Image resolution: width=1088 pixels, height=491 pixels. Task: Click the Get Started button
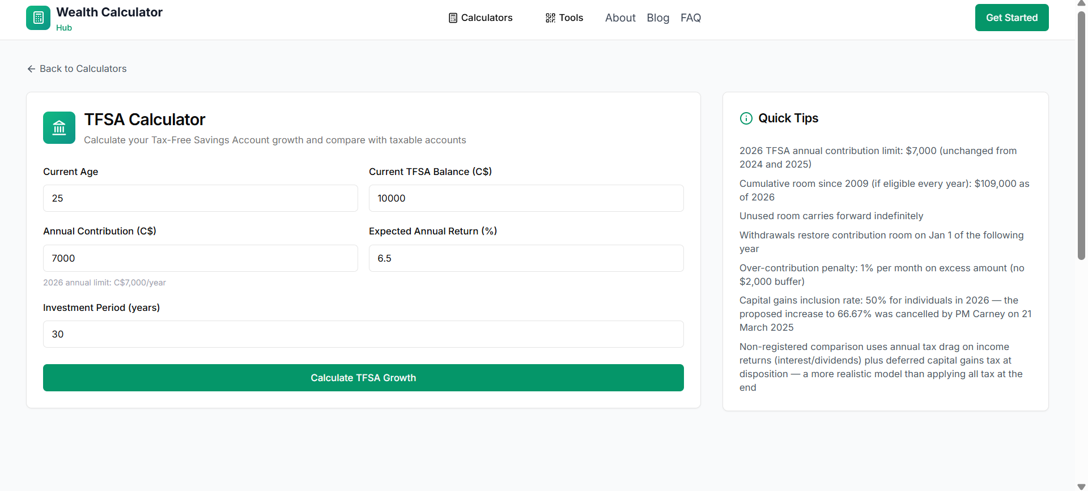pyautogui.click(x=1011, y=18)
